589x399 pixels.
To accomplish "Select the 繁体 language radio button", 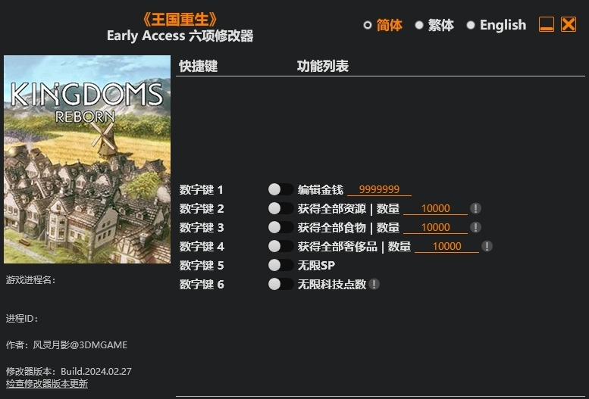I will point(419,25).
